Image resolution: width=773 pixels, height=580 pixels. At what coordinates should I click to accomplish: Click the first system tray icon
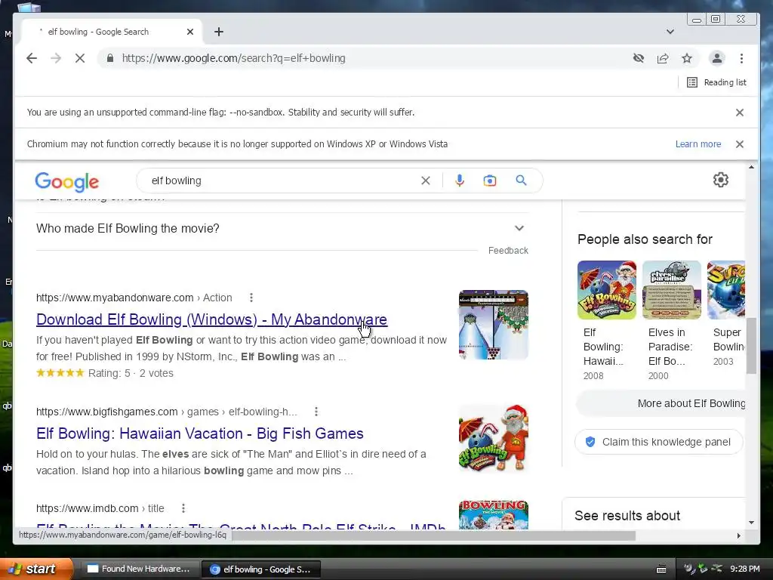(x=688, y=569)
